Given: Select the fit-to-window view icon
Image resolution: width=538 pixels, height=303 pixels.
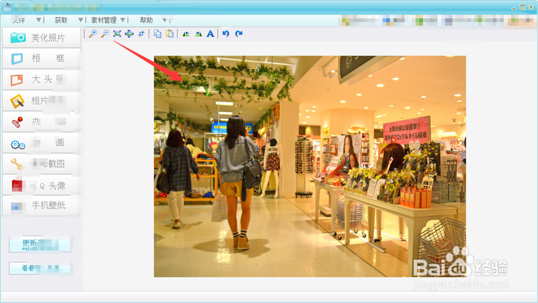Looking at the screenshot, I should point(117,34).
